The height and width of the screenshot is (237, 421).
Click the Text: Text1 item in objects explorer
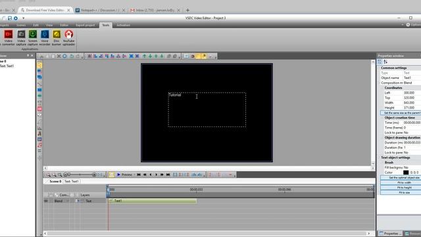point(7,66)
